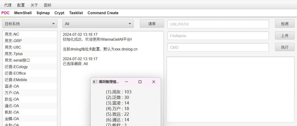Select 用友-U8C in the system list
297x126 pixels.
30,47
